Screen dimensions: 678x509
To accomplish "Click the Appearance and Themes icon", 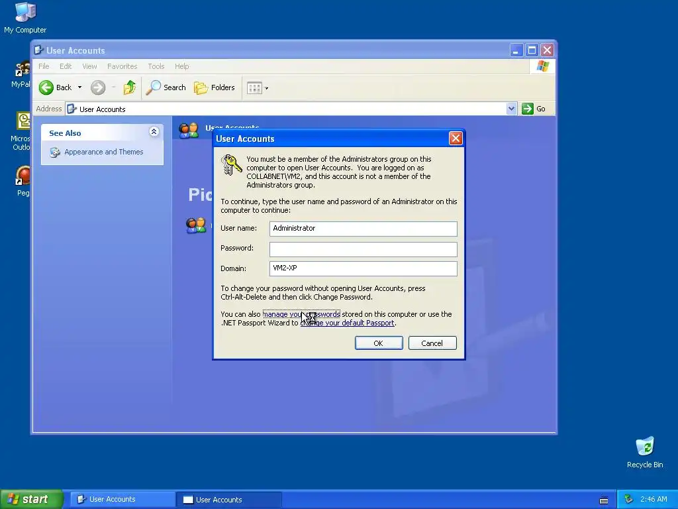I will tap(55, 152).
